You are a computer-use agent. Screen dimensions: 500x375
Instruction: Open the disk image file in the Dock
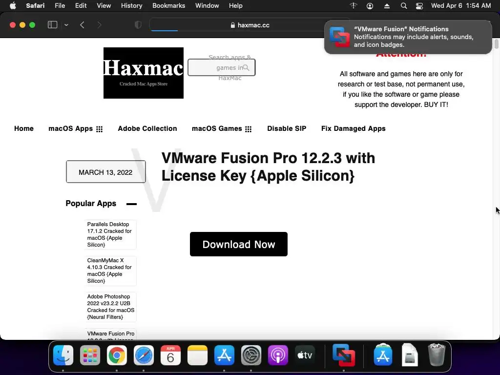410,354
